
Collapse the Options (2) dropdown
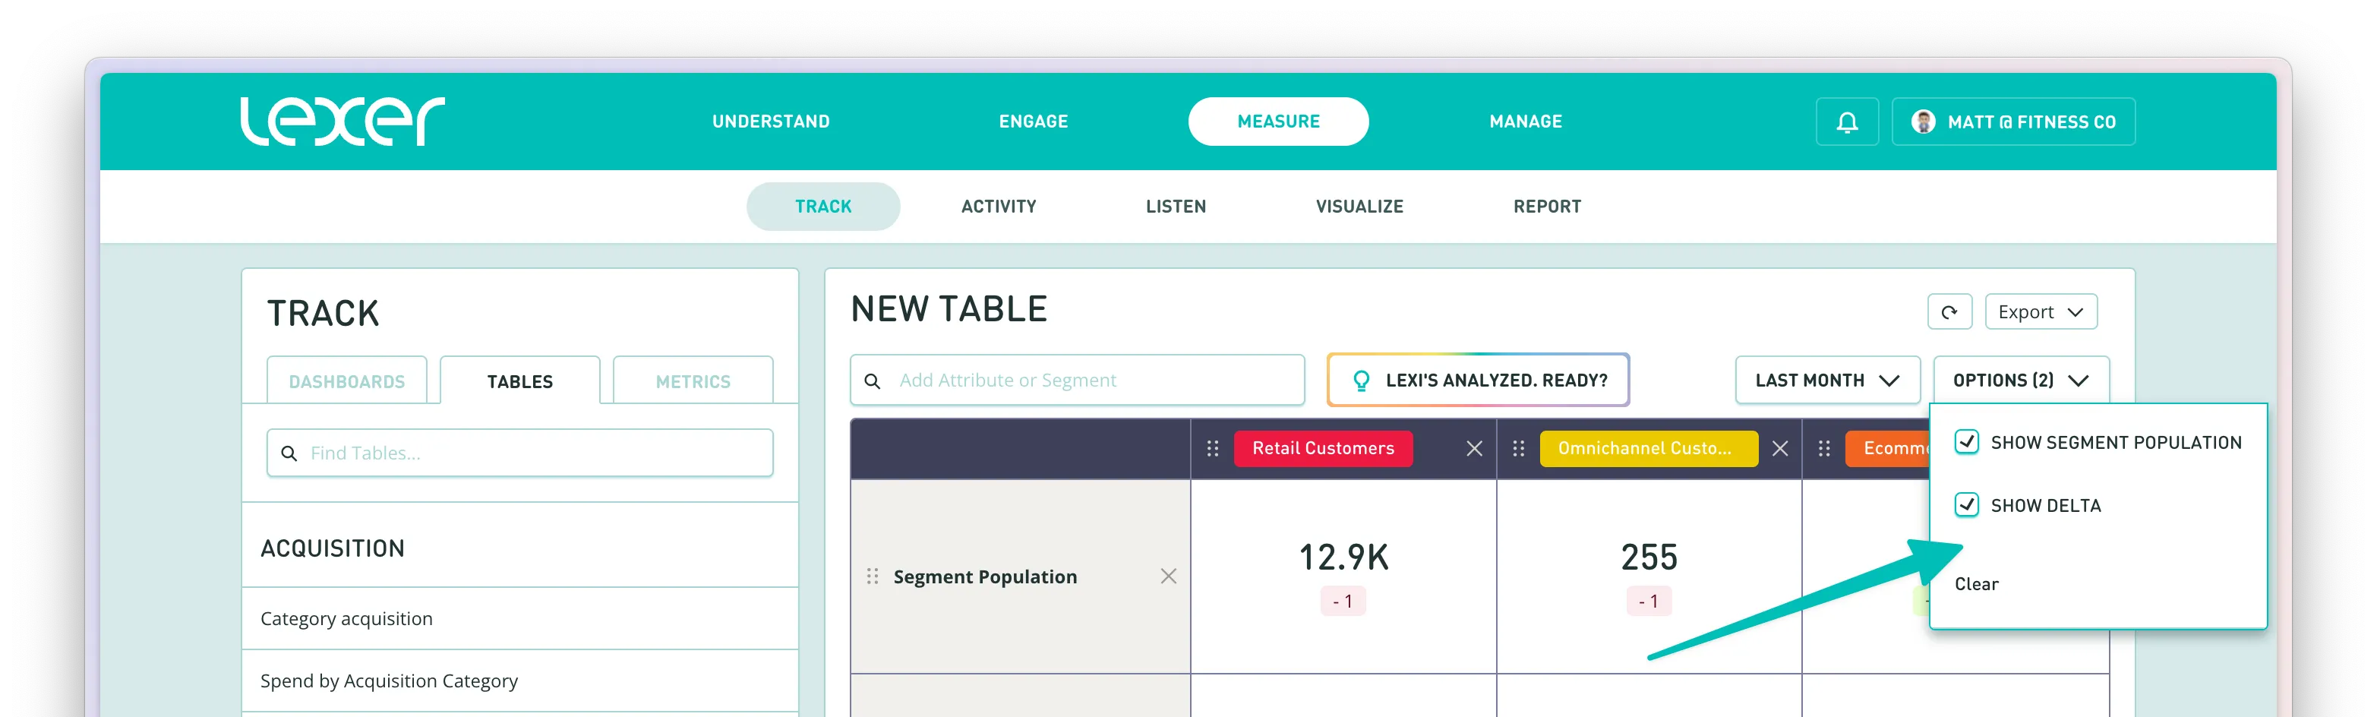coord(2021,381)
